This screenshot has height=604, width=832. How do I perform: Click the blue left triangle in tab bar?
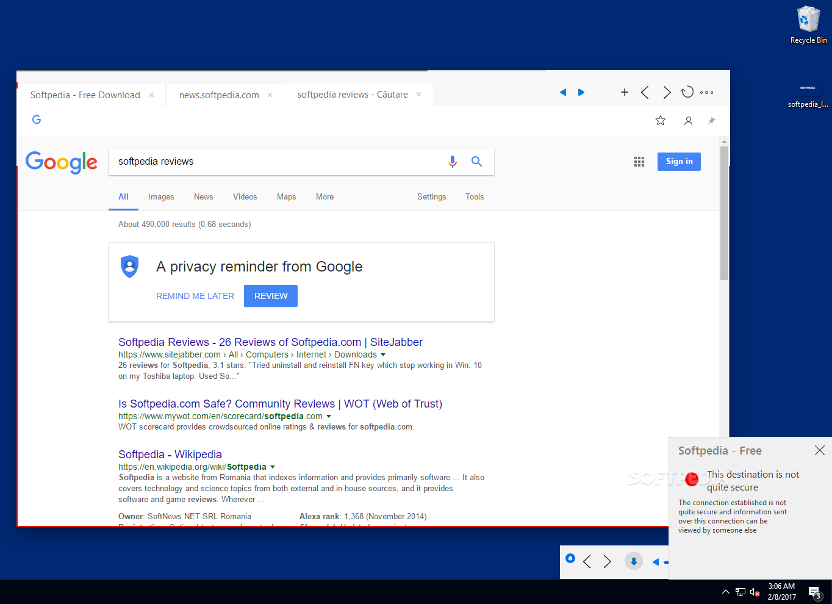(x=563, y=92)
